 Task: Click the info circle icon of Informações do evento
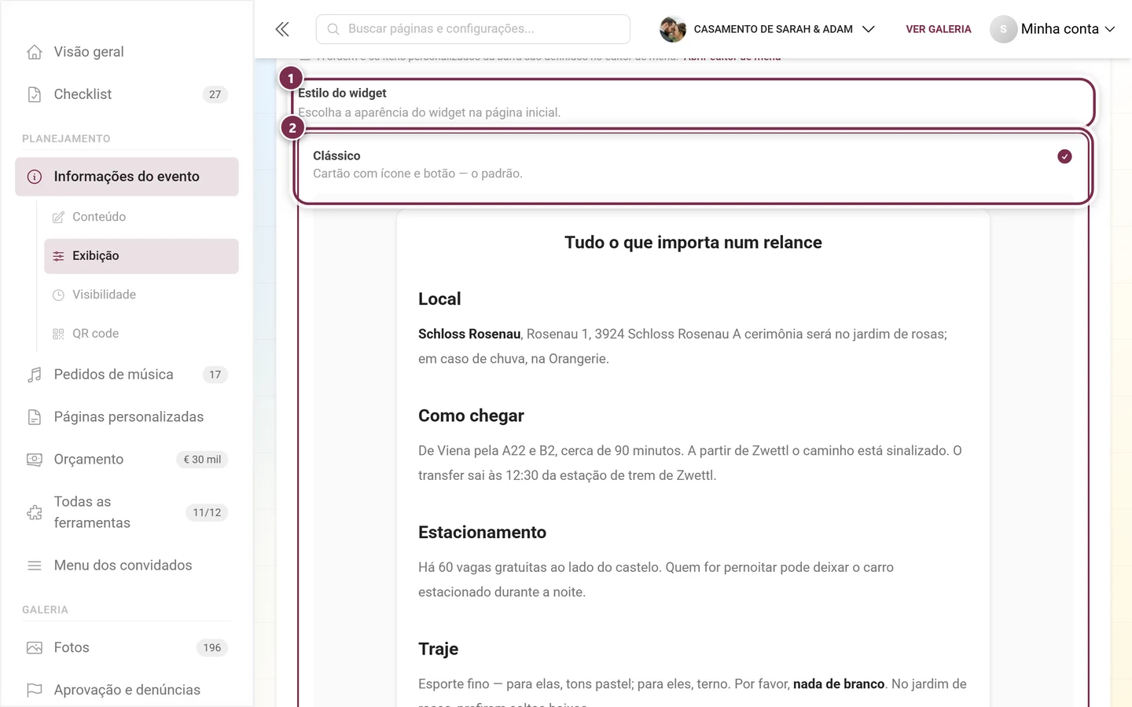35,177
